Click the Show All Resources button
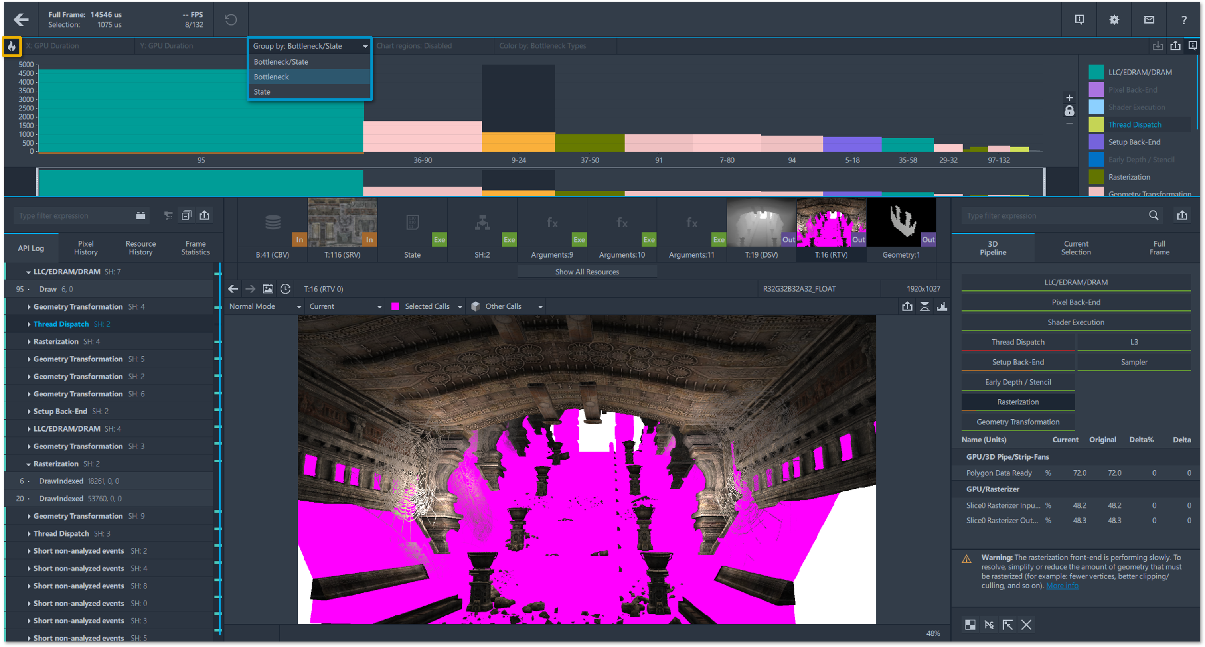This screenshot has width=1205, height=647. [x=587, y=272]
